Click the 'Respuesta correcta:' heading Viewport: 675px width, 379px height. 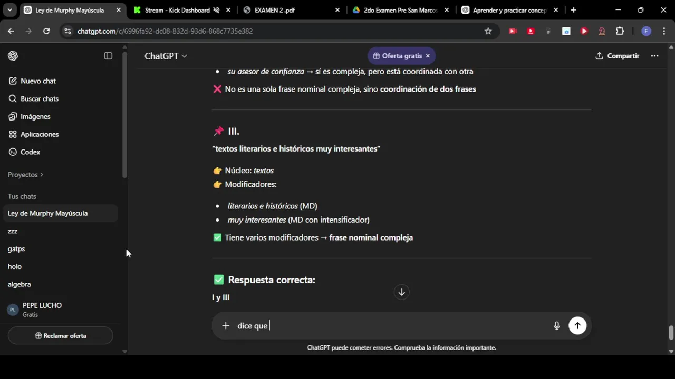coord(272,280)
